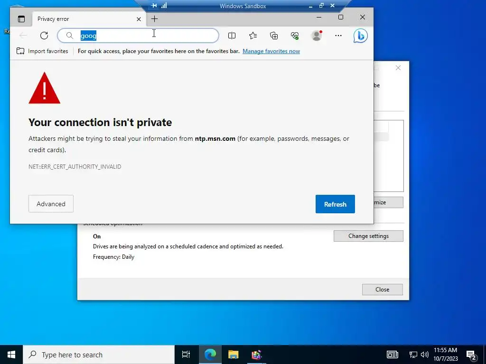This screenshot has height=364, width=486.
Task: Open the split screen icon in Edge toolbar
Action: point(232,36)
